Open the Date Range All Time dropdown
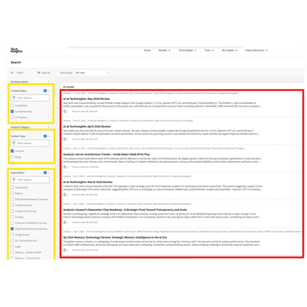This screenshot has width=307, height=307. pyautogui.click(x=93, y=73)
